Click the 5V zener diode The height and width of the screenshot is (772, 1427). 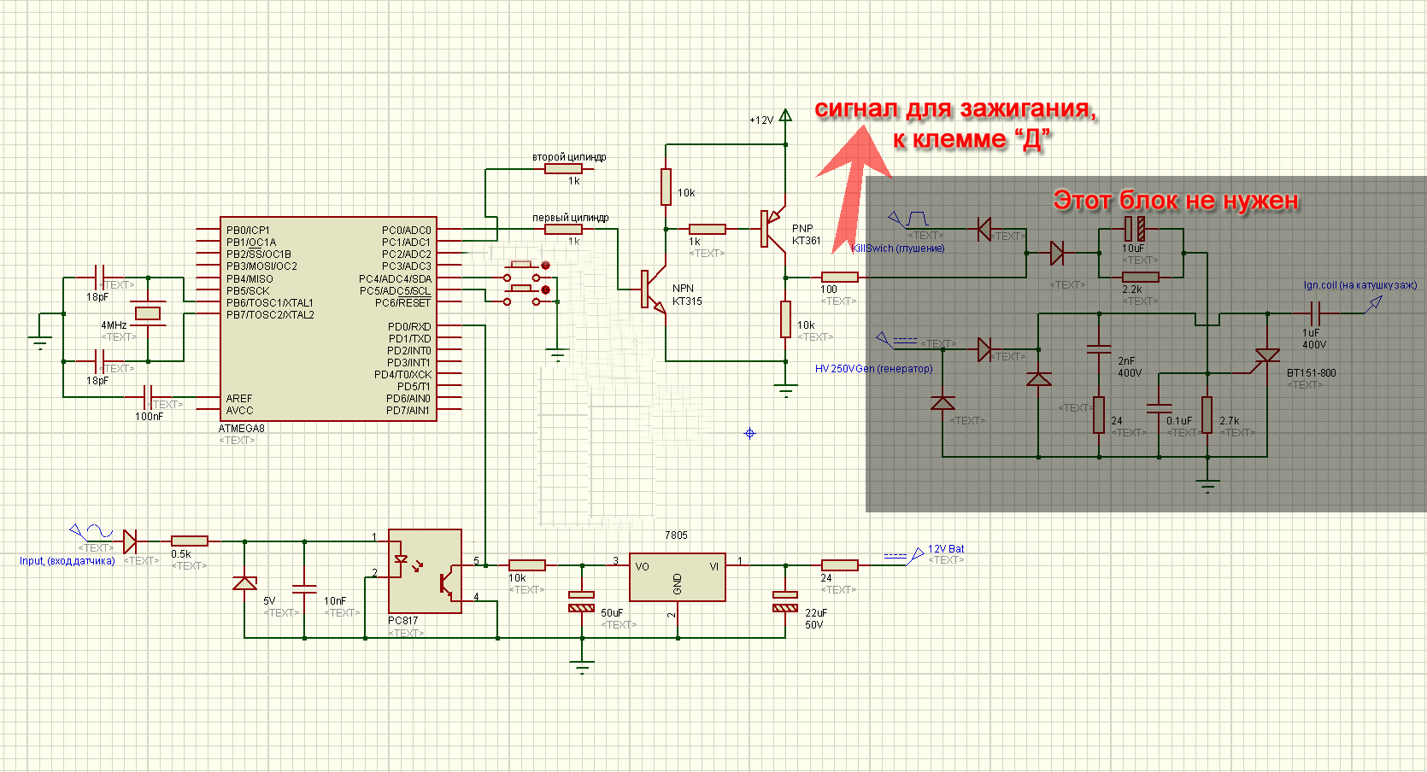coord(244,583)
